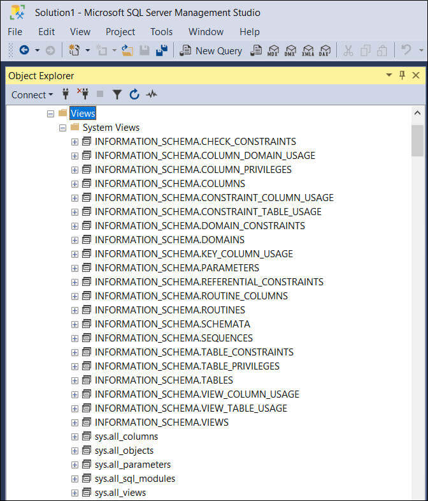
Task: Click the Undo arrow icon
Action: (406, 50)
